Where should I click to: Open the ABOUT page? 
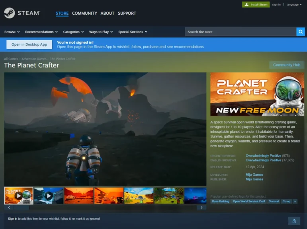(x=107, y=13)
